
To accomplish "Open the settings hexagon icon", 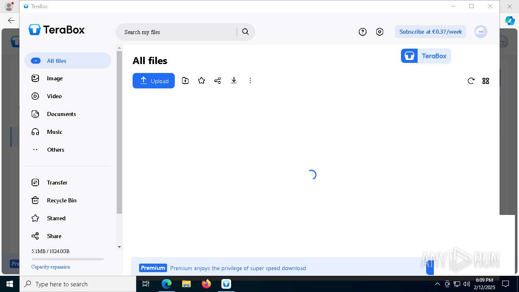I will click(380, 32).
